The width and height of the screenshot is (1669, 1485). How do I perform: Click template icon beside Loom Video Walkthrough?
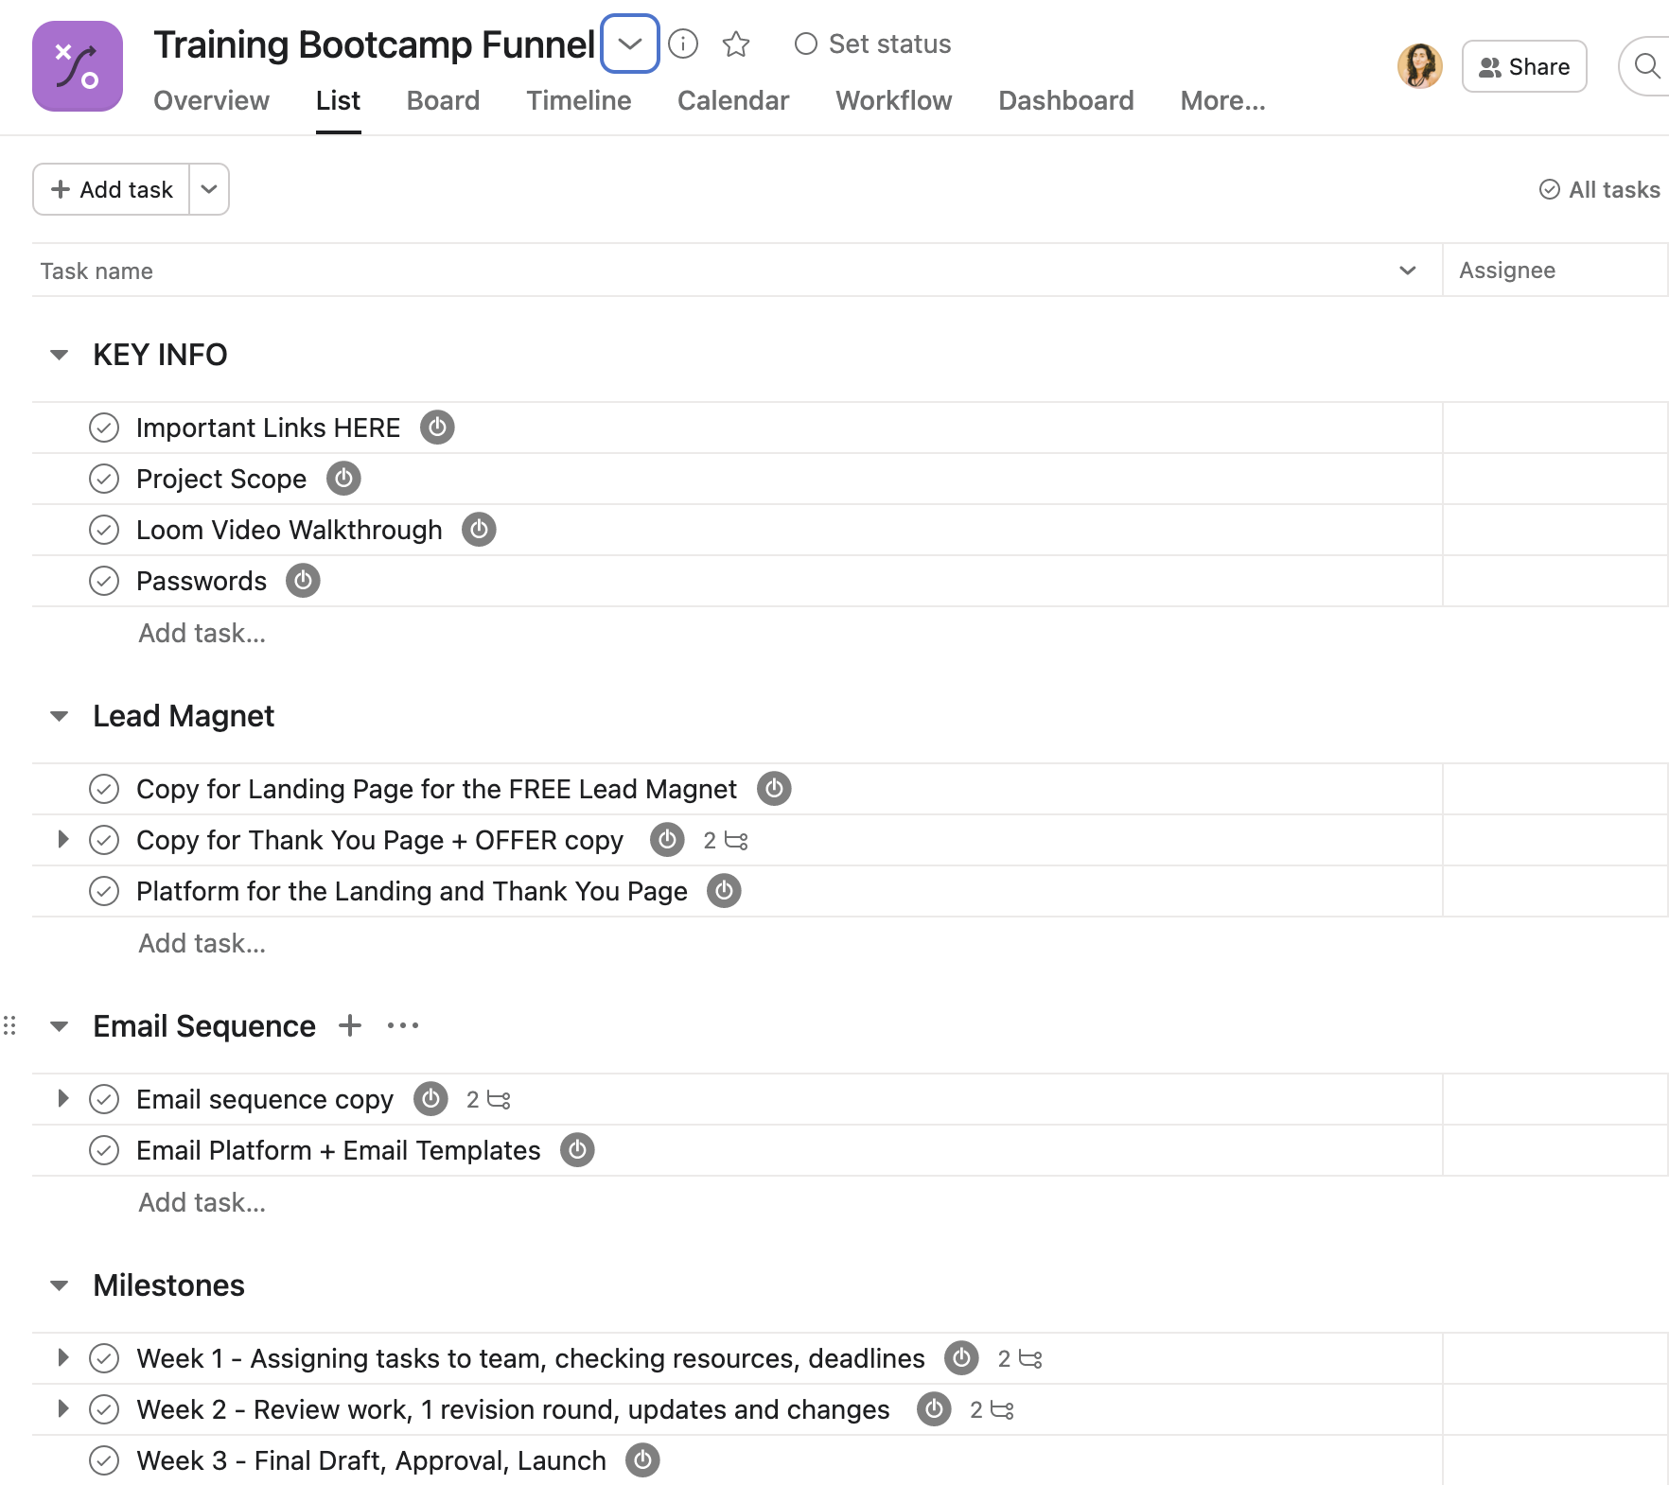tap(479, 530)
